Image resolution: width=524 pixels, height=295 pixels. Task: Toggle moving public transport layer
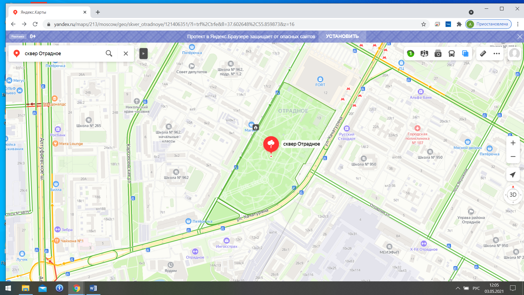click(451, 54)
